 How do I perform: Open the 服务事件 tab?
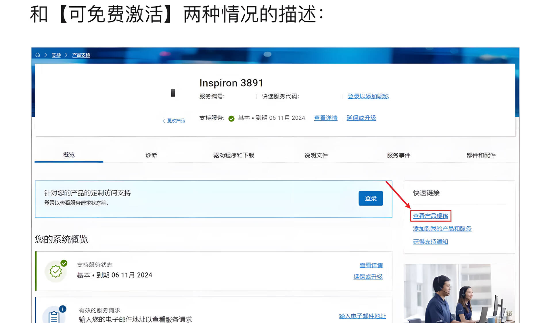tap(399, 155)
